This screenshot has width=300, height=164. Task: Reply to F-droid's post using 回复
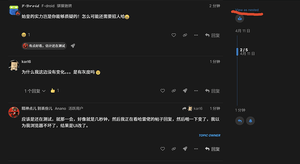[212, 35]
